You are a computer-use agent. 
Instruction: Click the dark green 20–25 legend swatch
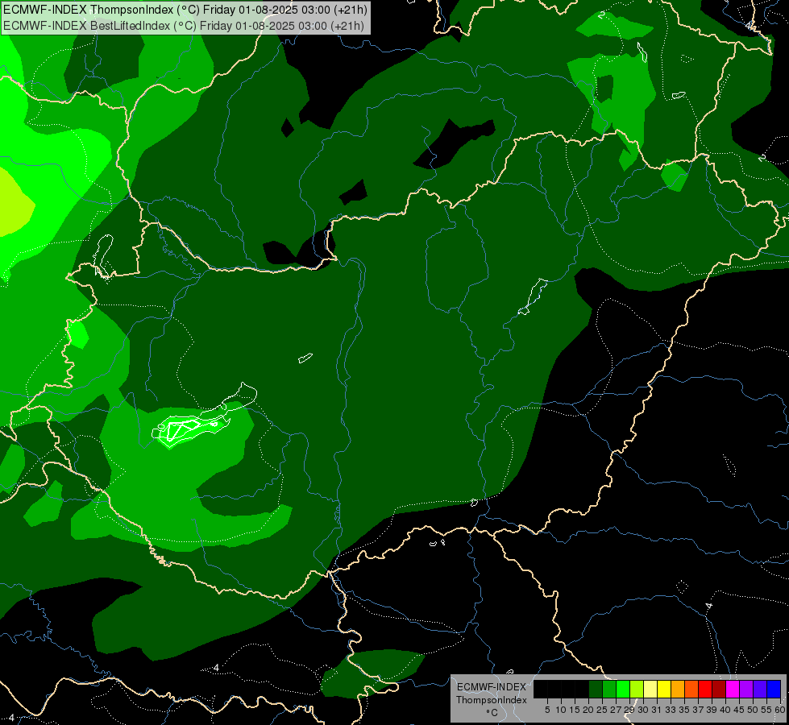tap(596, 689)
